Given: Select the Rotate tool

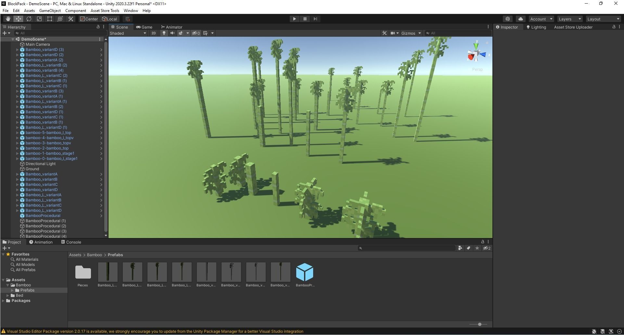Looking at the screenshot, I should tap(29, 19).
